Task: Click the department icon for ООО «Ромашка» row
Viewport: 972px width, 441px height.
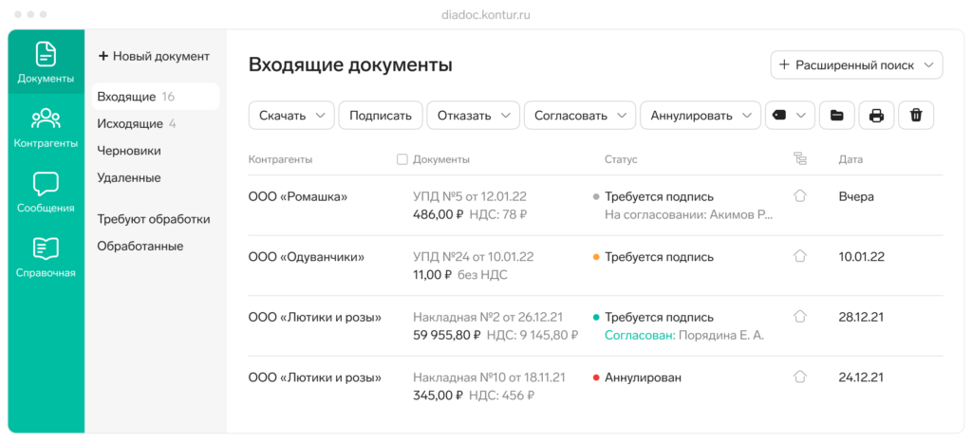Action: click(799, 197)
